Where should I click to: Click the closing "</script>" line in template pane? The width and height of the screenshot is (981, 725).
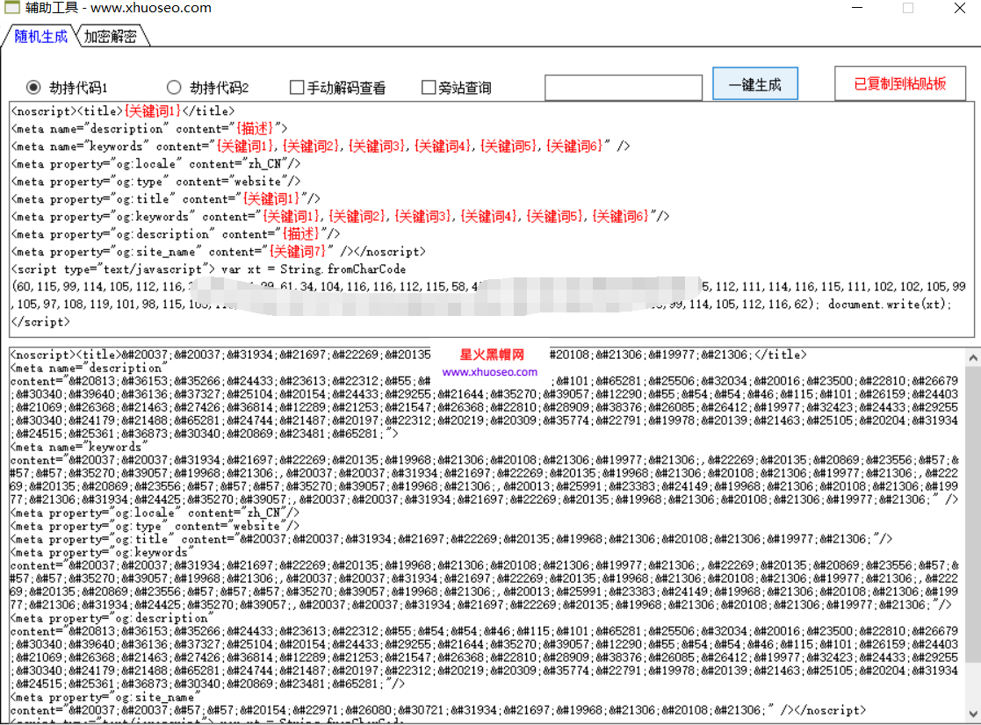pos(40,322)
